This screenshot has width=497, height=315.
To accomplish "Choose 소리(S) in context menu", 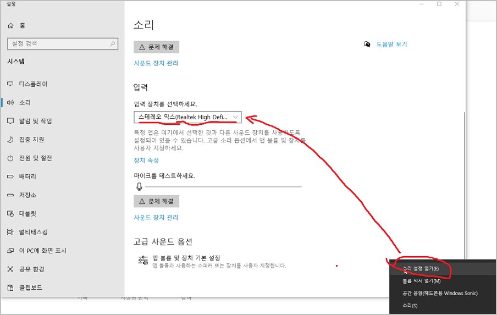I will 443,306.
